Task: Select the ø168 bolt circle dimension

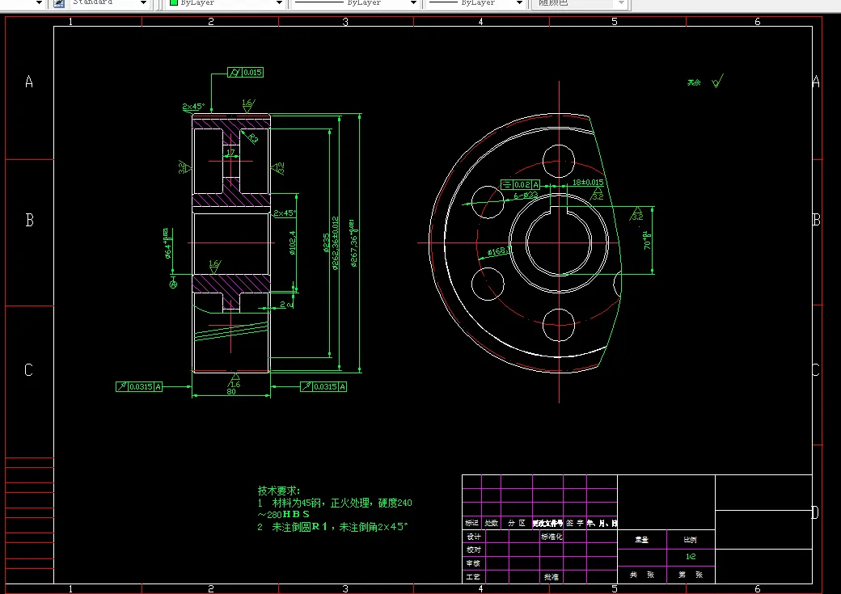Action: 499,251
